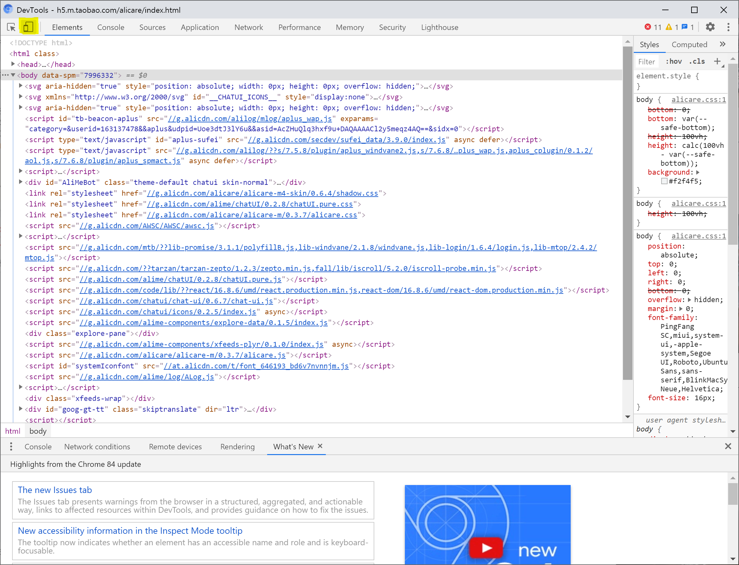This screenshot has width=739, height=565.
Task: Toggle the :hov element state panel
Action: (674, 62)
